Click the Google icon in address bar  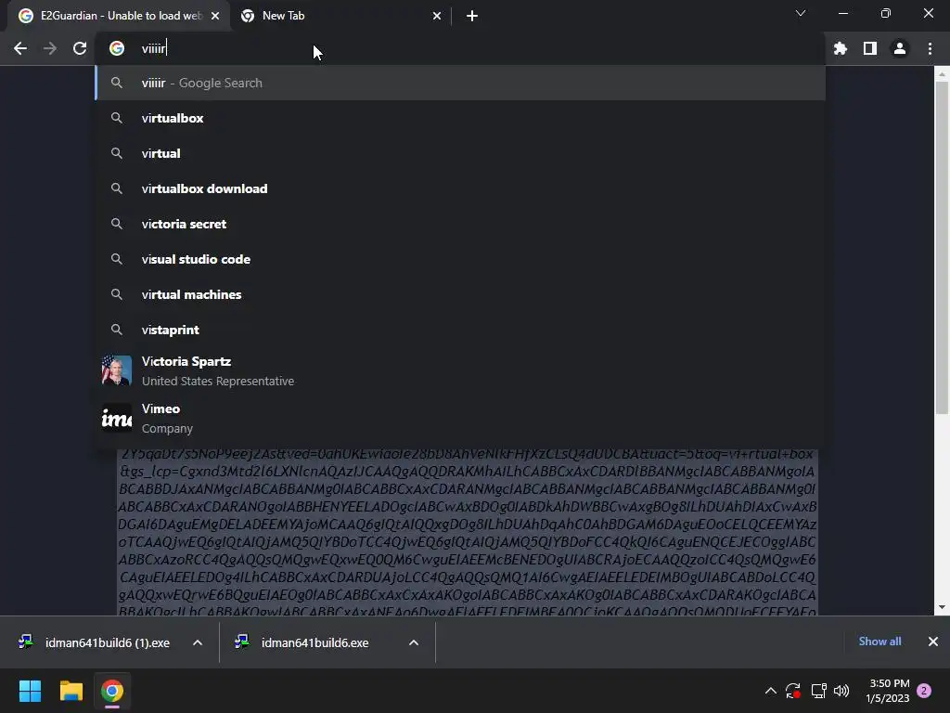(x=117, y=48)
